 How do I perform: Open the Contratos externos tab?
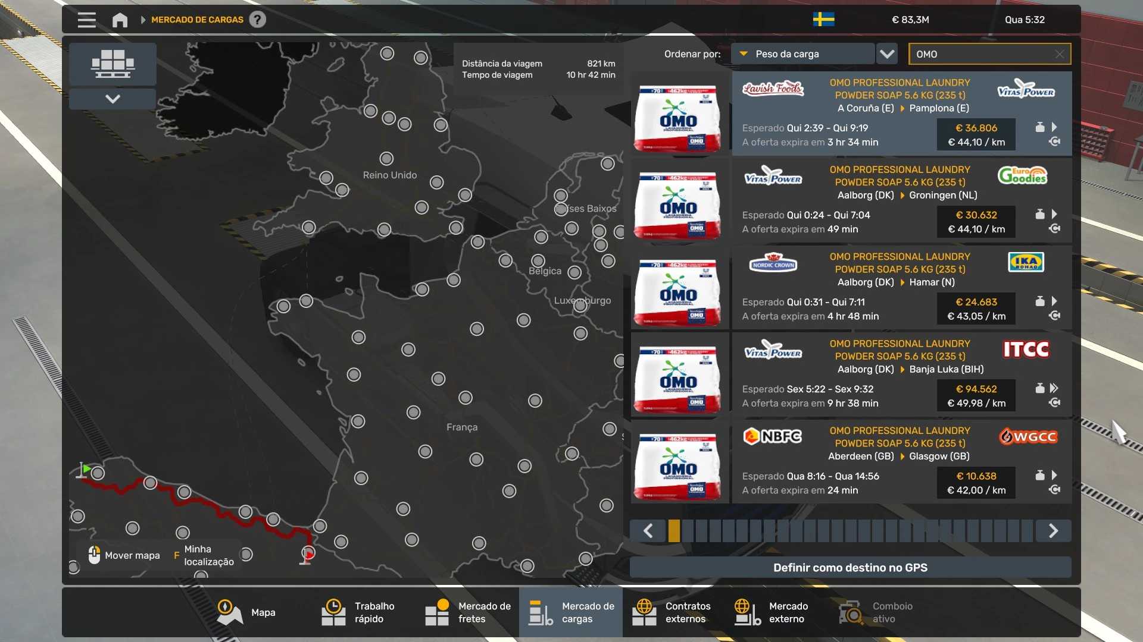tap(674, 612)
